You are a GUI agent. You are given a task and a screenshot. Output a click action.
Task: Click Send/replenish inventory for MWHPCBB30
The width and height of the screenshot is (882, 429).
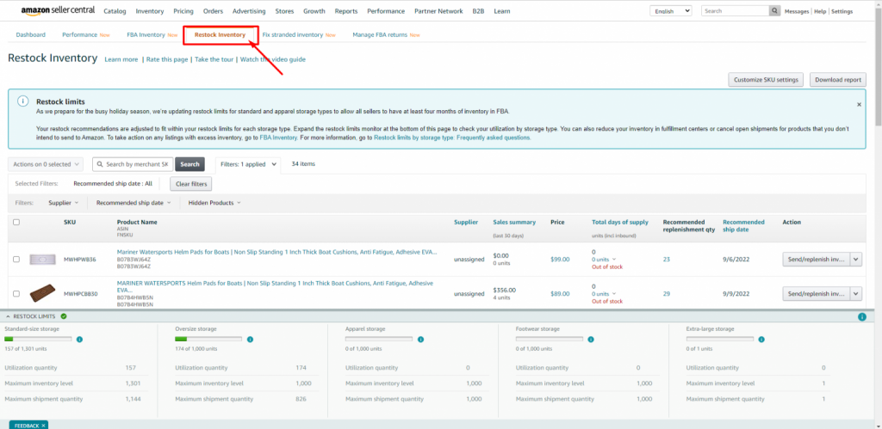click(x=817, y=294)
